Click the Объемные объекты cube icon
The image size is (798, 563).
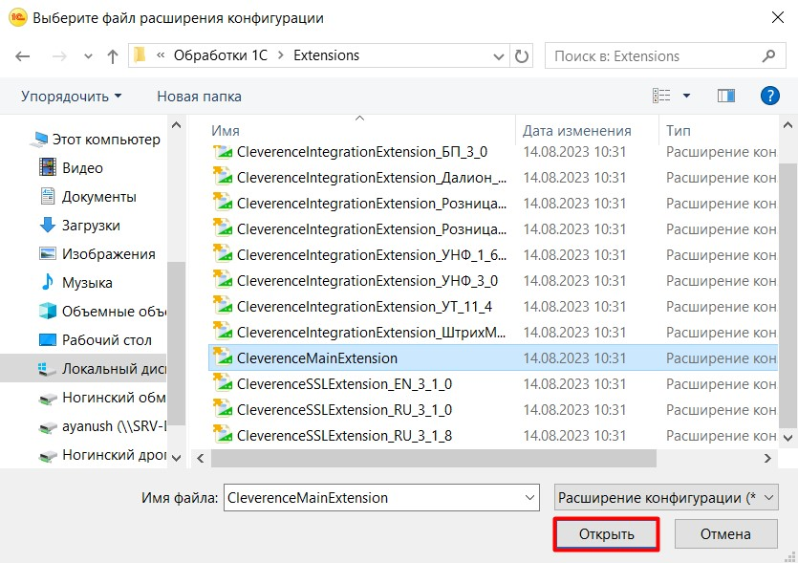(x=48, y=311)
